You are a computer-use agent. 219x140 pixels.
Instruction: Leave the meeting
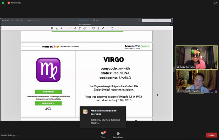[212, 135]
